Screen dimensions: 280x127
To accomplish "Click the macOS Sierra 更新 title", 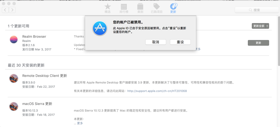I will point(37,104).
